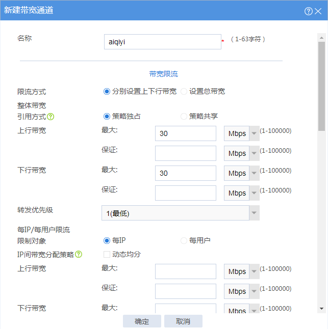Click per-IP upstream maximum bandwidth input
328x329 pixels.
[185, 271]
